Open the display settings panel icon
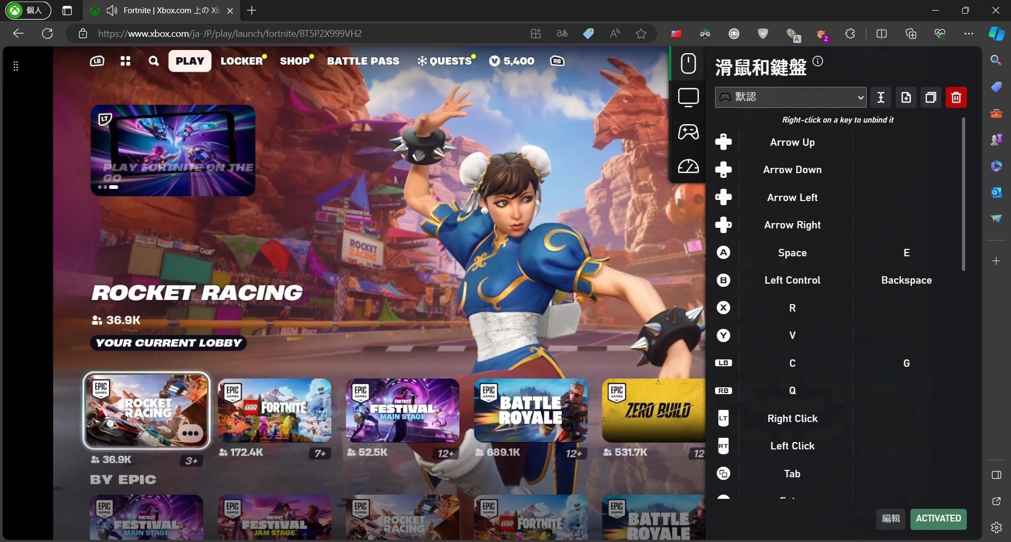 coord(688,97)
